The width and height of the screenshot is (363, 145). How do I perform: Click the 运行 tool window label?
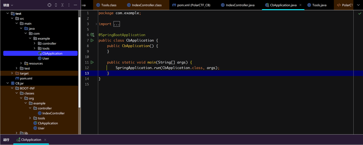point(6,140)
